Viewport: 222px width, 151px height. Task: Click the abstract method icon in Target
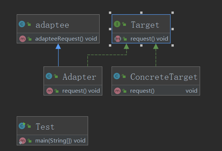tap(118, 39)
